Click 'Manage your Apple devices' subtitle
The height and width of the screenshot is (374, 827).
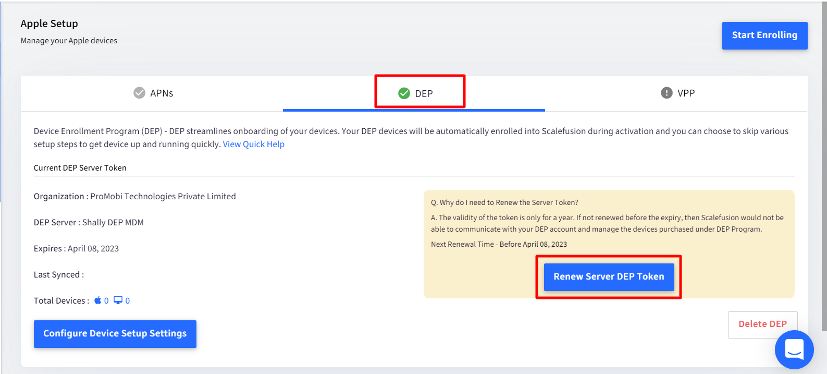69,41
